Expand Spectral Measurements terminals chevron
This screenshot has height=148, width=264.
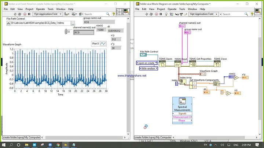coord(182,123)
